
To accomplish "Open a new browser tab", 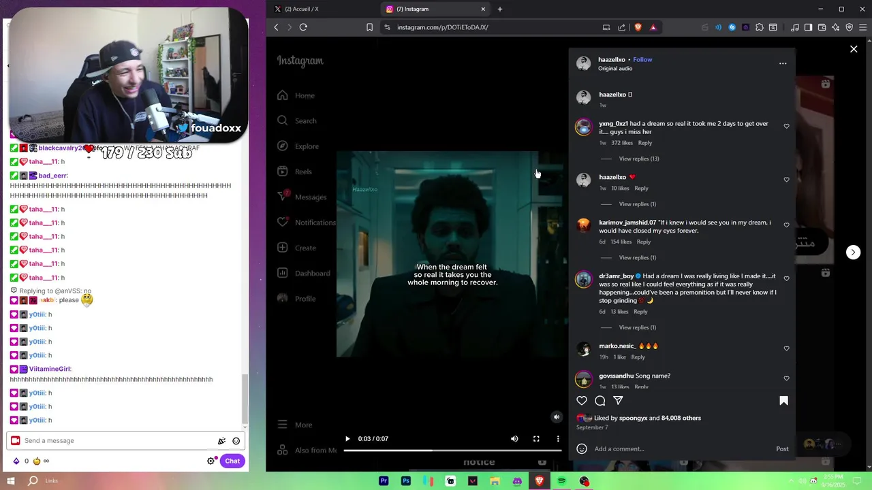I will click(x=500, y=9).
